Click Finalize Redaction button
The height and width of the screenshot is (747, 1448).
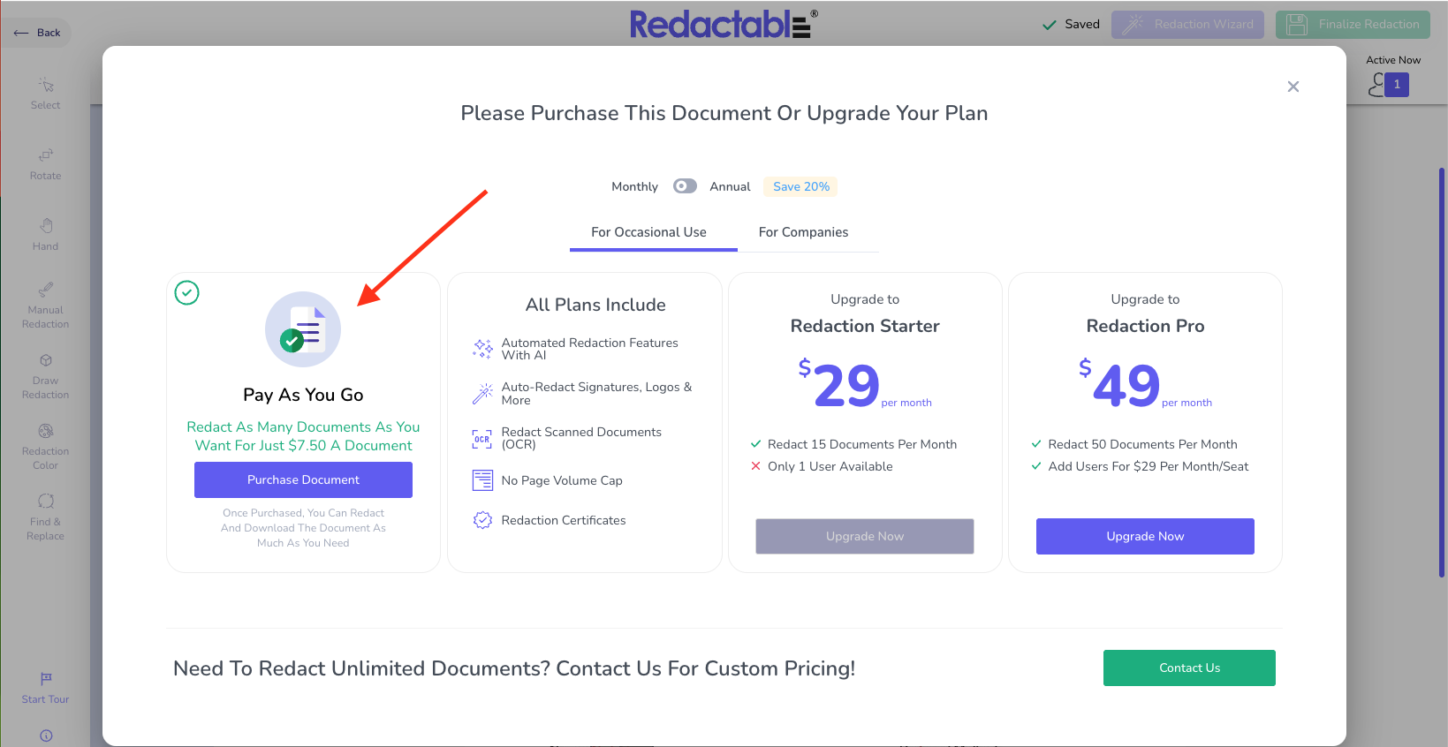(1353, 25)
